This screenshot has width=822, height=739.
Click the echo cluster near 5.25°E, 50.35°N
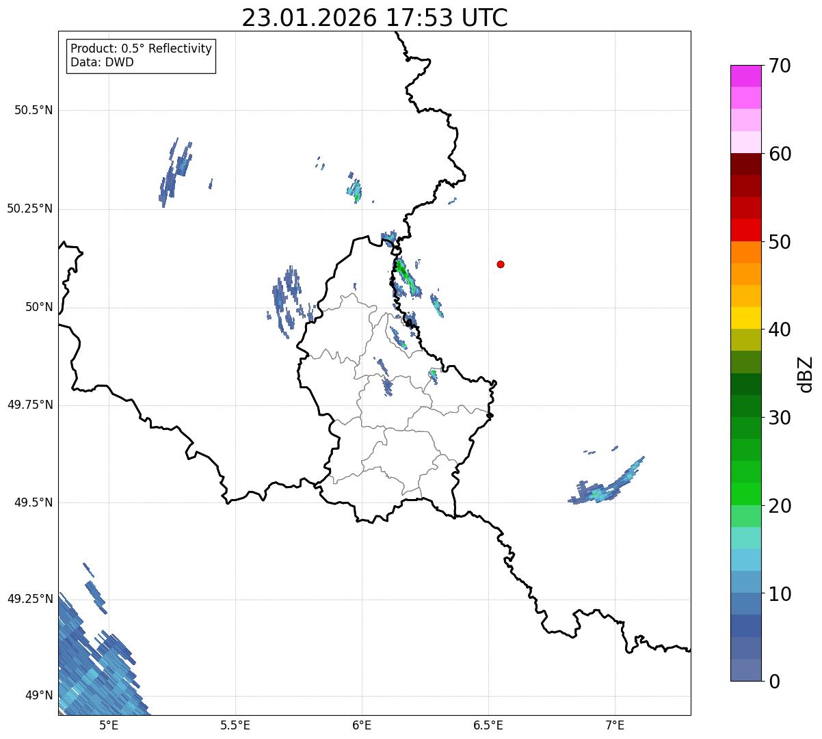[175, 171]
